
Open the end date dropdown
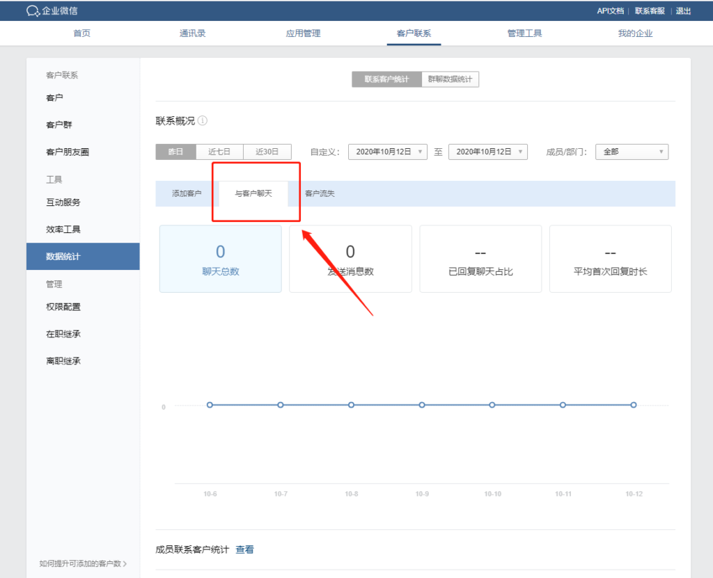pyautogui.click(x=488, y=152)
